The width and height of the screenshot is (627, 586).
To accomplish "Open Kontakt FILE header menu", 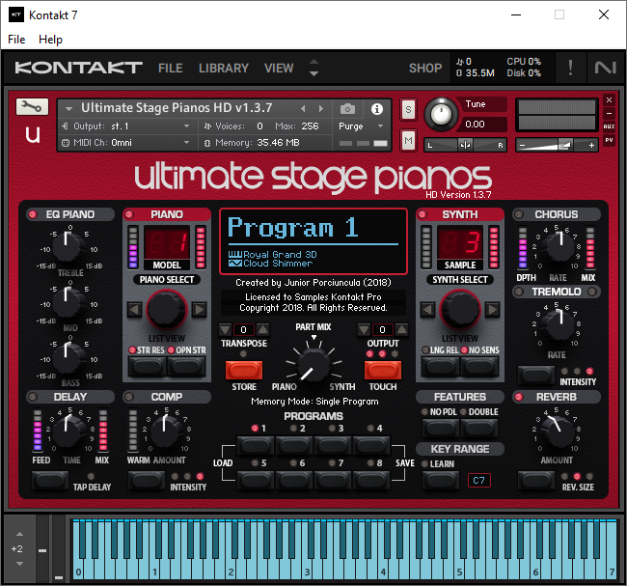I will (171, 68).
